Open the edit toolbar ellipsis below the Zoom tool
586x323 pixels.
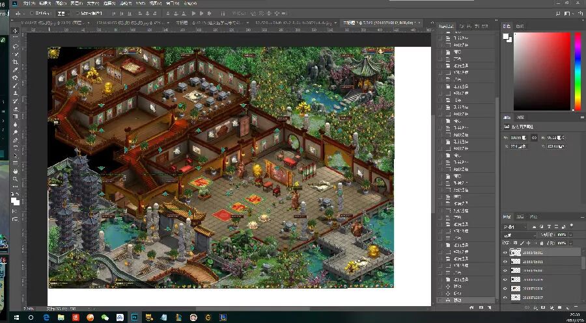tap(15, 187)
